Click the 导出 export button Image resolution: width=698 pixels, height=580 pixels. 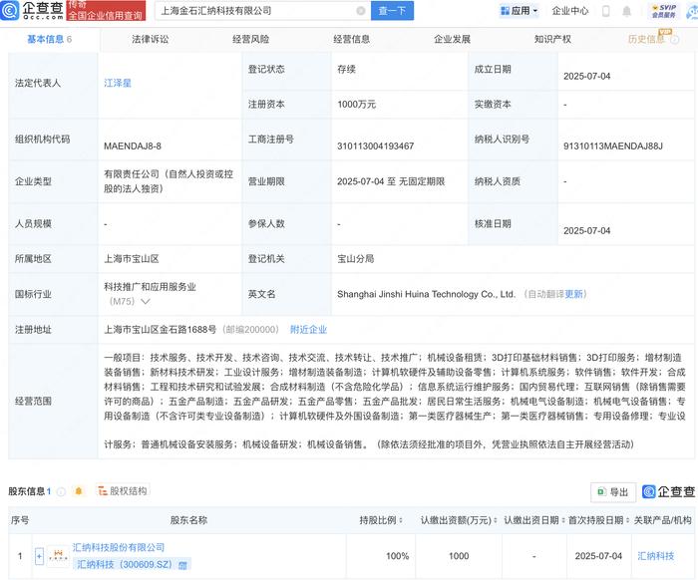click(x=613, y=492)
